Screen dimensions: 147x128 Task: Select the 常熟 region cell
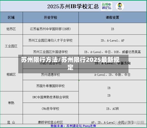click(11, 103)
